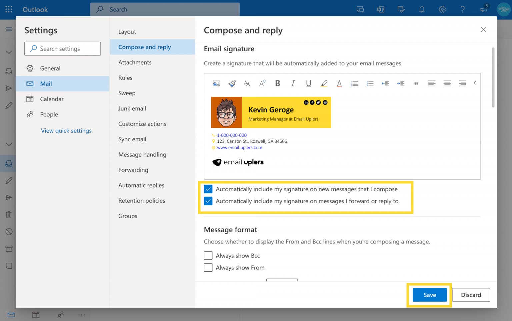Insert a picture inline in the signature
512x321 pixels.
tap(216, 83)
